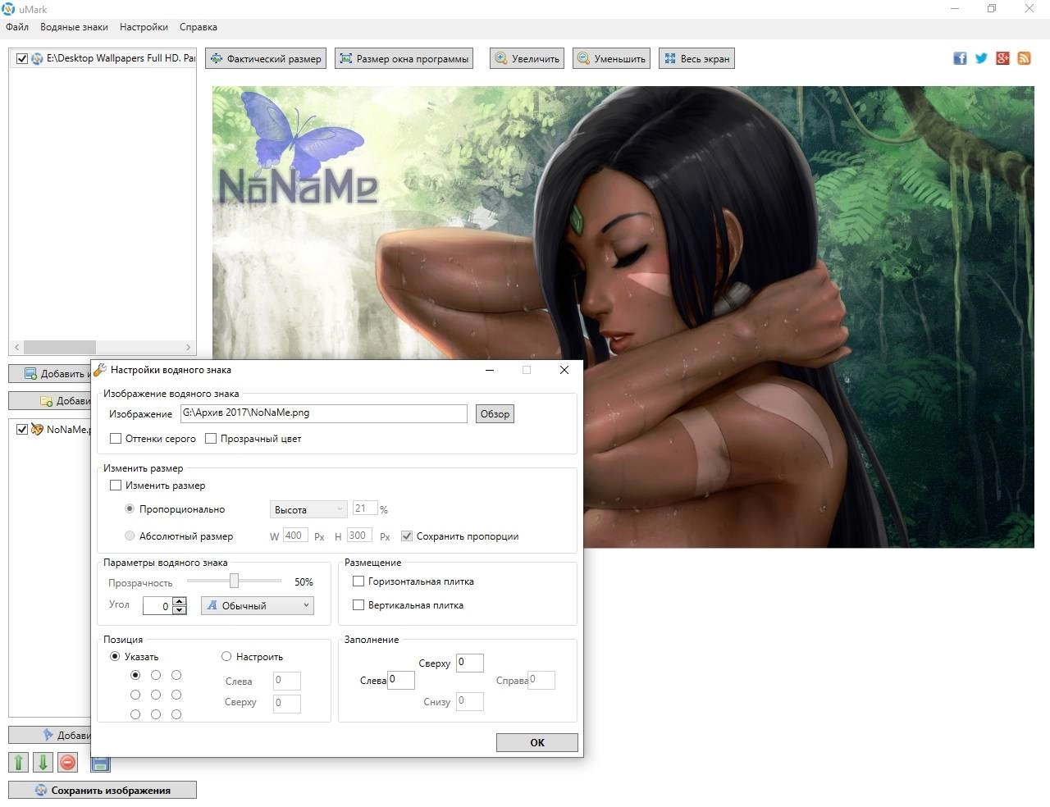Decrease angle with down spinner arrow
Viewport: 1050px width, 807px height.
[x=180, y=611]
